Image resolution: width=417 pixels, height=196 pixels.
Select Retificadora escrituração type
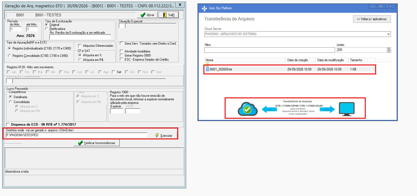pos(47,29)
